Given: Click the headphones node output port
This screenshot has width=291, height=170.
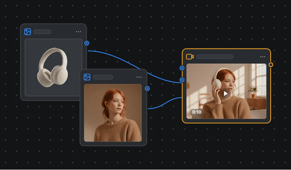Looking at the screenshot, I should pos(87,43).
